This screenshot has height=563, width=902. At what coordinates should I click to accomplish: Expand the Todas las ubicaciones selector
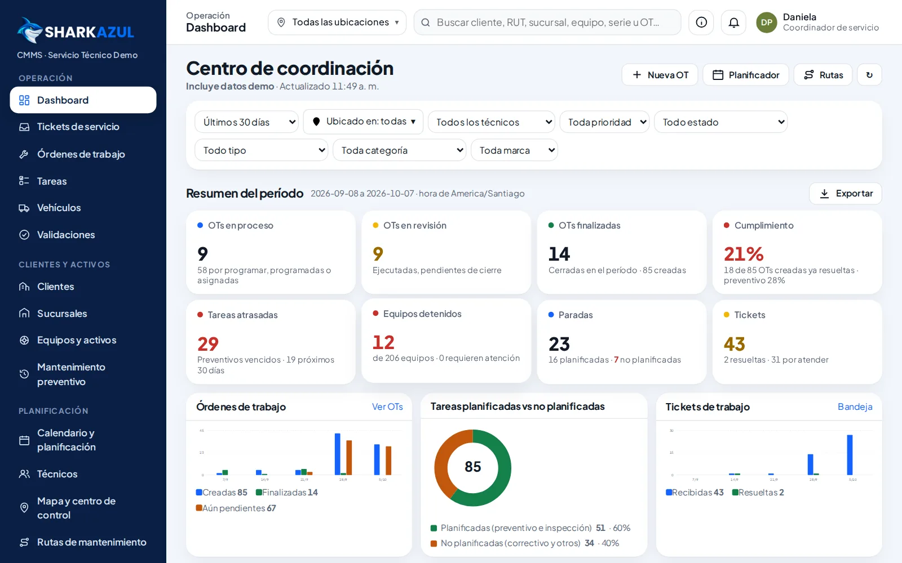[x=337, y=23]
